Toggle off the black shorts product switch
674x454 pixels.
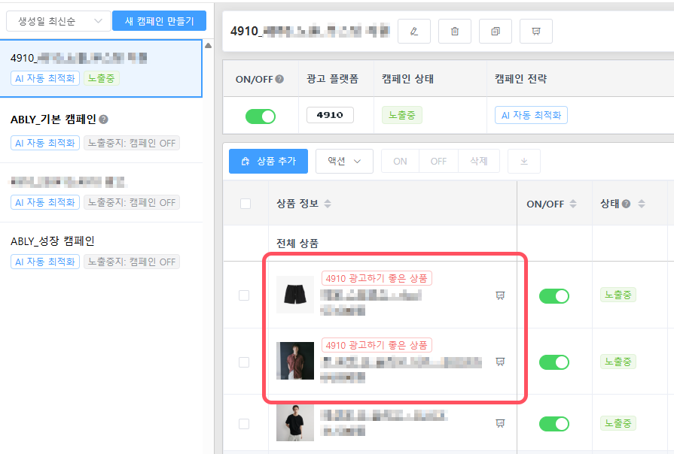pos(554,296)
